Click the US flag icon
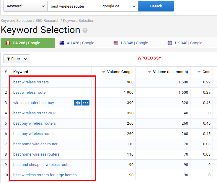The height and width of the screenshot is (183, 217). pyautogui.click(x=116, y=43)
